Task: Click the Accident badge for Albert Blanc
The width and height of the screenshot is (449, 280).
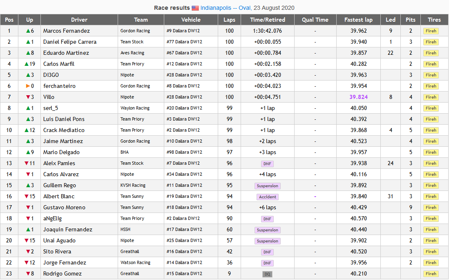Action: point(268,197)
